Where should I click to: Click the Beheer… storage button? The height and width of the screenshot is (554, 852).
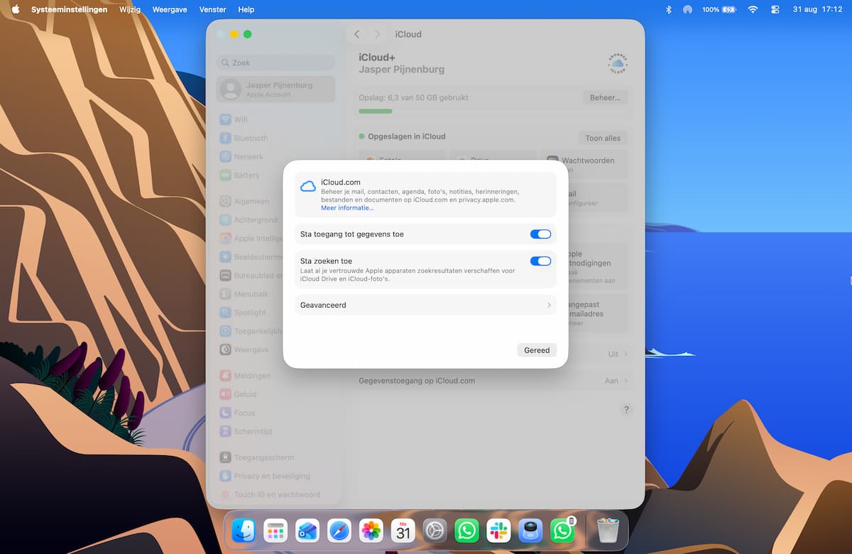click(x=605, y=97)
